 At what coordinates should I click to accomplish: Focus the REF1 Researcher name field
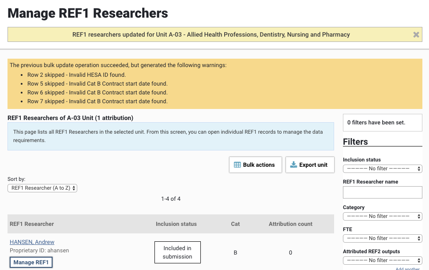pos(382,192)
